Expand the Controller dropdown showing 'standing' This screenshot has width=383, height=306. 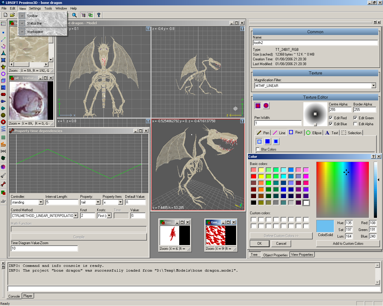point(41,202)
